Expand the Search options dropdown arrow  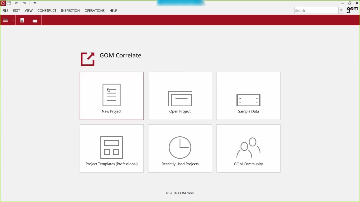pos(341,11)
